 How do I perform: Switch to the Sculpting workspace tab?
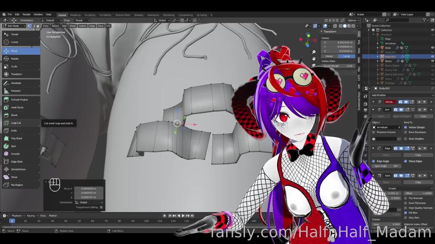tap(90, 15)
